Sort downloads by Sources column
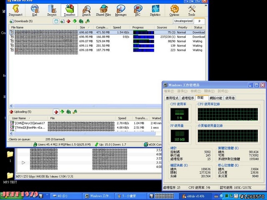This screenshot has width=267, height=200. [165, 27]
